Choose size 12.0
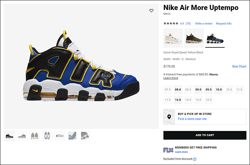The image size is (250, 165). coord(178,100)
